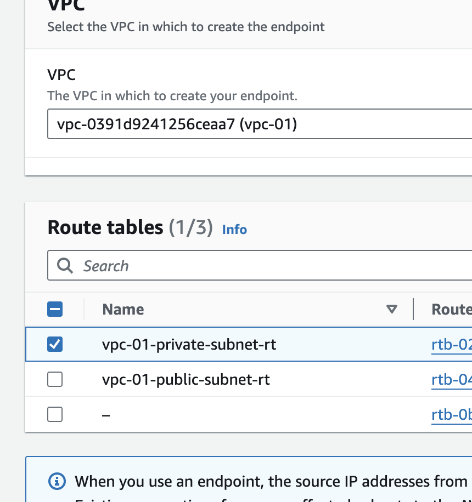Viewport: 472px width, 502px height.
Task: Click the magnifier icon in the search box
Action: click(65, 266)
